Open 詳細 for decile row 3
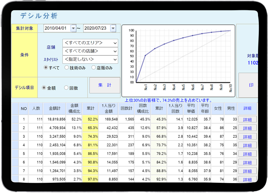Image resolution: width=268 pixels, height=193 pixels. click(x=247, y=136)
